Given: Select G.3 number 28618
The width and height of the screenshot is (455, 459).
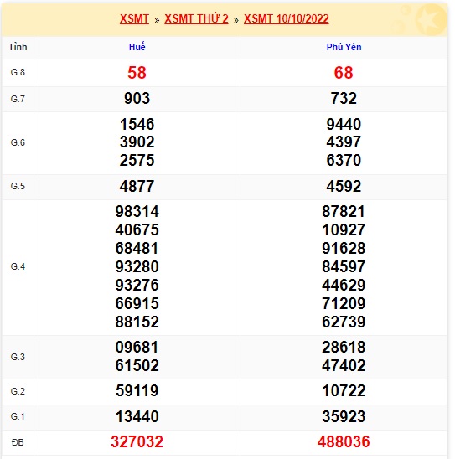Looking at the screenshot, I should click(x=344, y=347).
